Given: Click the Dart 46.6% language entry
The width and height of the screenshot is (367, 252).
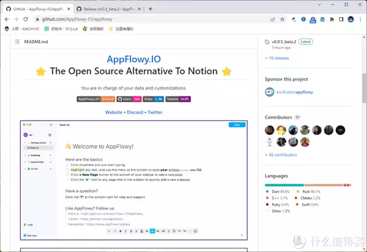Looking at the screenshot, I should click(278, 191).
